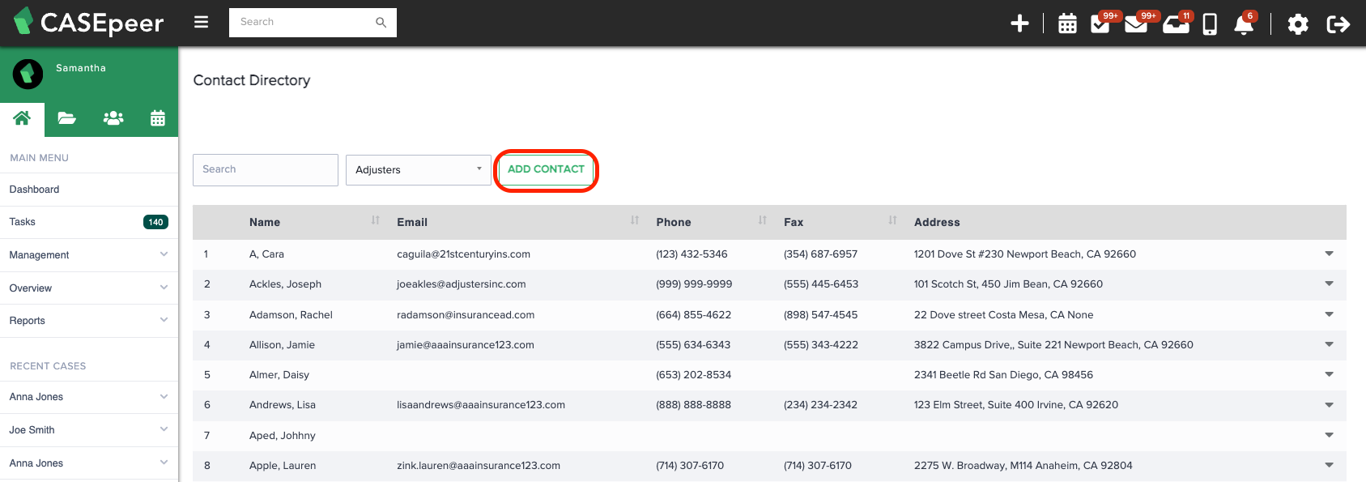1366x482 pixels.
Task: Click the name "Andrews, Lisa"
Action: pyautogui.click(x=283, y=405)
